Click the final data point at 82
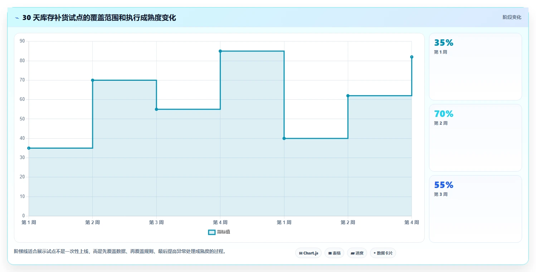Viewport: 536px width, 272px height. (411, 57)
